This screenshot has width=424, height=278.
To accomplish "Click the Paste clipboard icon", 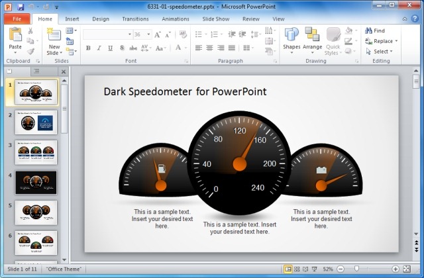I will point(15,35).
